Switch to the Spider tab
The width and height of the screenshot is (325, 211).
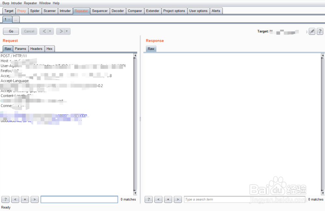click(35, 11)
